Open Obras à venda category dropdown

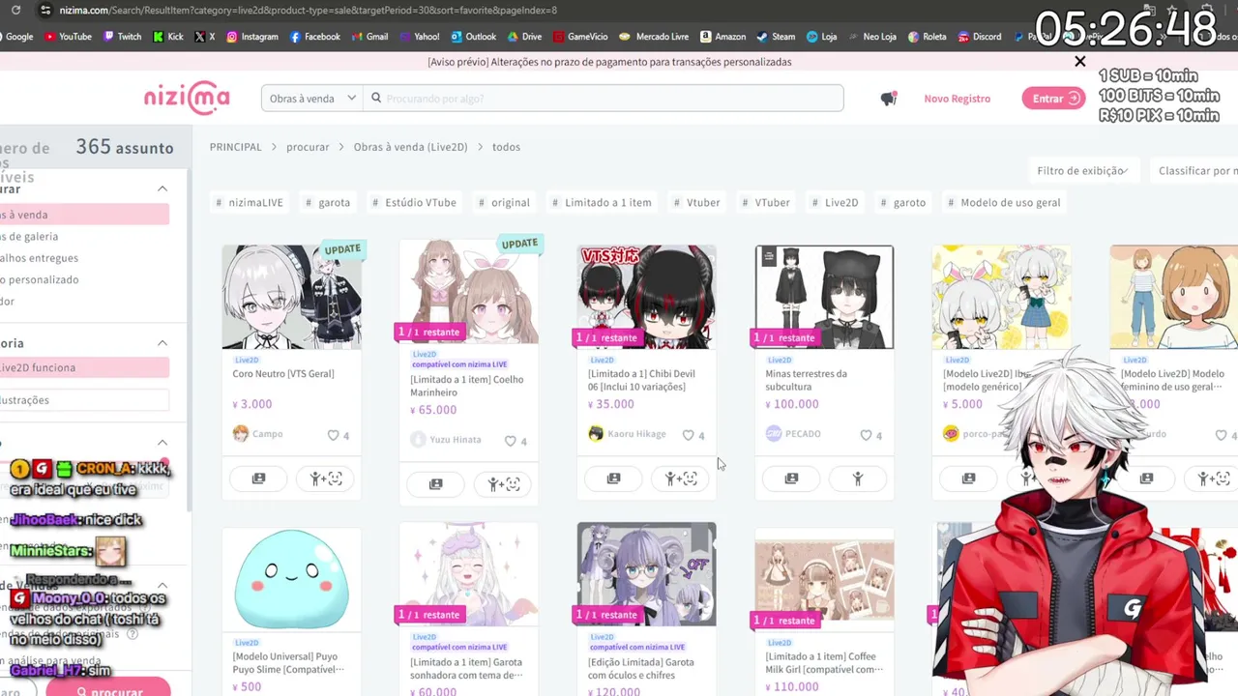pyautogui.click(x=310, y=98)
